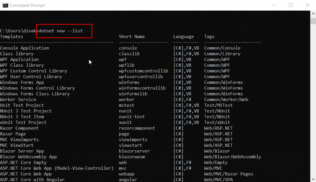316x182 pixels.
Task: Click the 'wpfusercontrollib' short name
Action: tap(141, 77)
